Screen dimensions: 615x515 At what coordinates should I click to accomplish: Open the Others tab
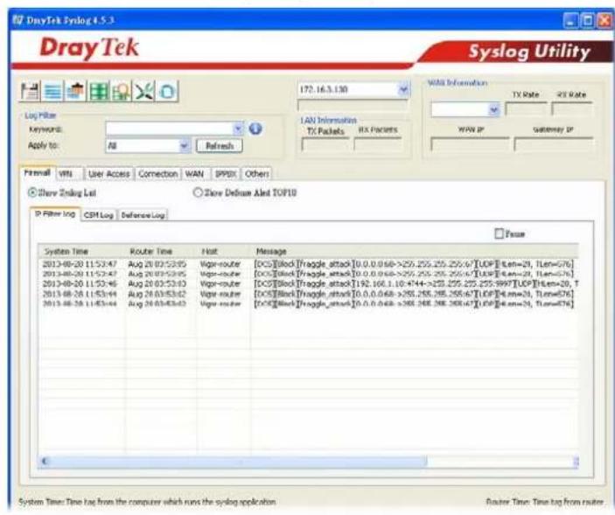(x=256, y=174)
